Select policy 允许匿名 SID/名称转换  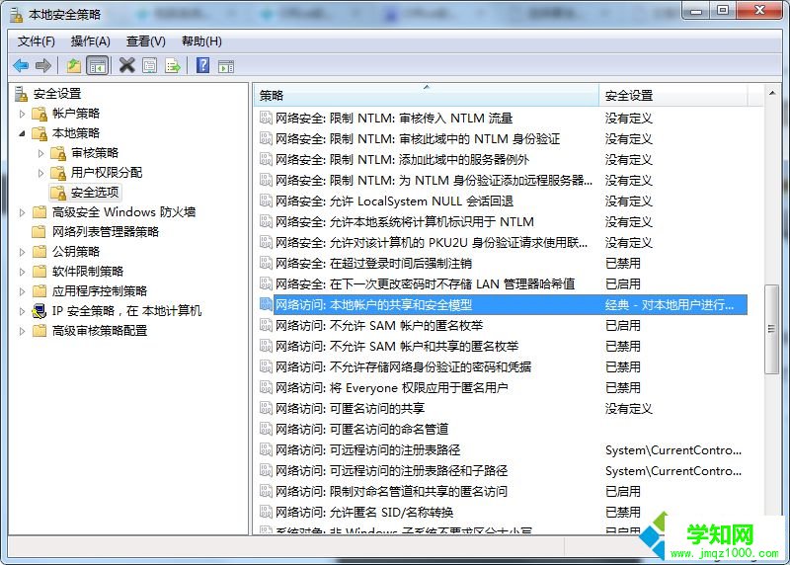(x=364, y=512)
